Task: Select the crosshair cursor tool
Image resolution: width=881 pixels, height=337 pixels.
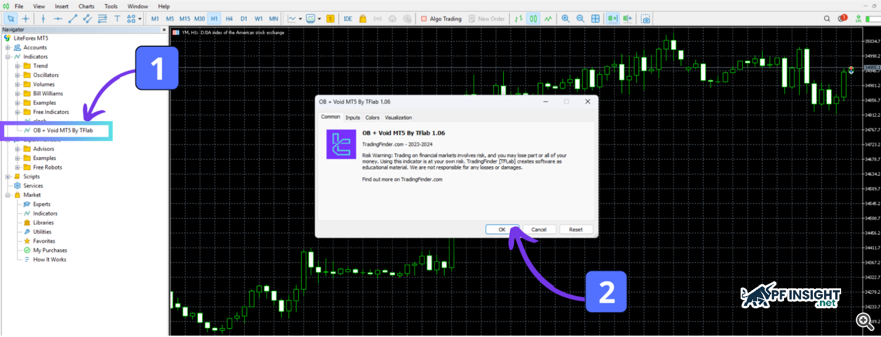Action: pos(26,19)
